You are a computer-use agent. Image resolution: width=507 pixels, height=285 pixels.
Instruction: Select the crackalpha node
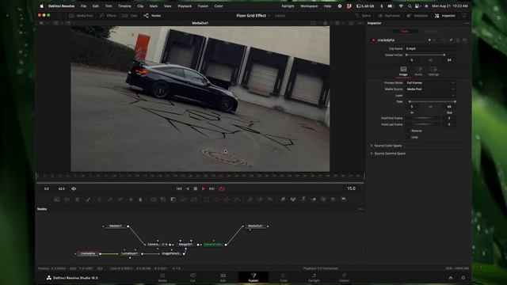point(88,253)
